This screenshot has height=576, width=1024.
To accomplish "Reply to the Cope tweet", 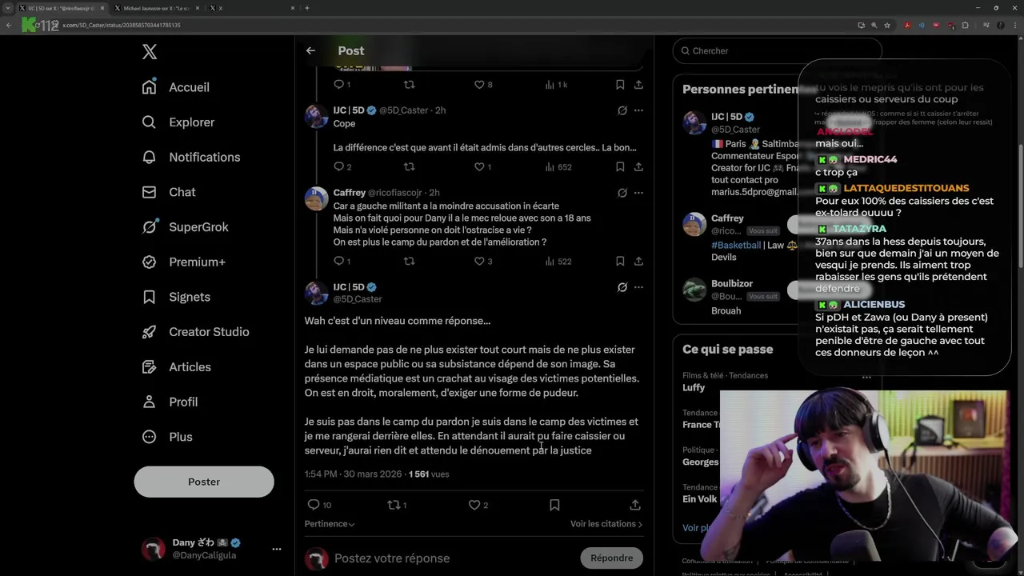I will click(339, 167).
